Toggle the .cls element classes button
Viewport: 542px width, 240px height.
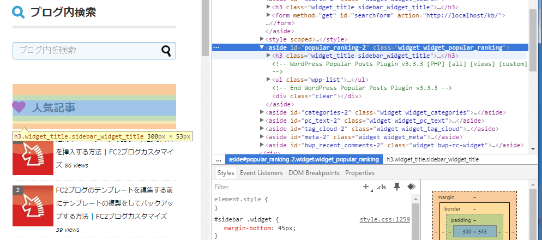381,187
